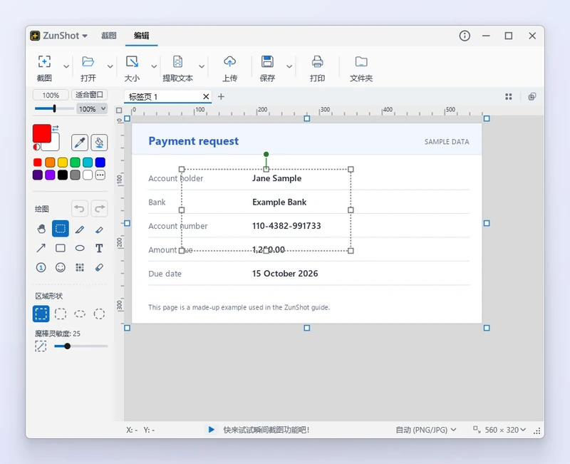Click the 打开 open folder icon

tap(88, 62)
